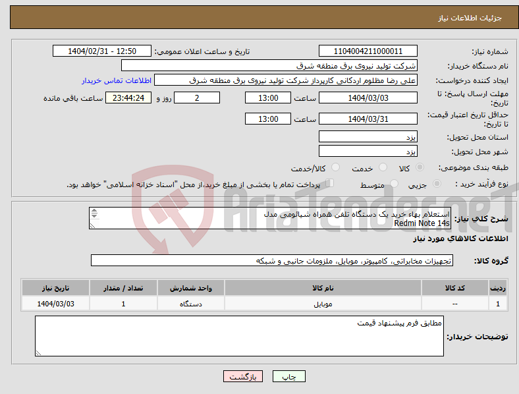
Task: Select the جزیی purchase type radio
Action: tap(437, 183)
